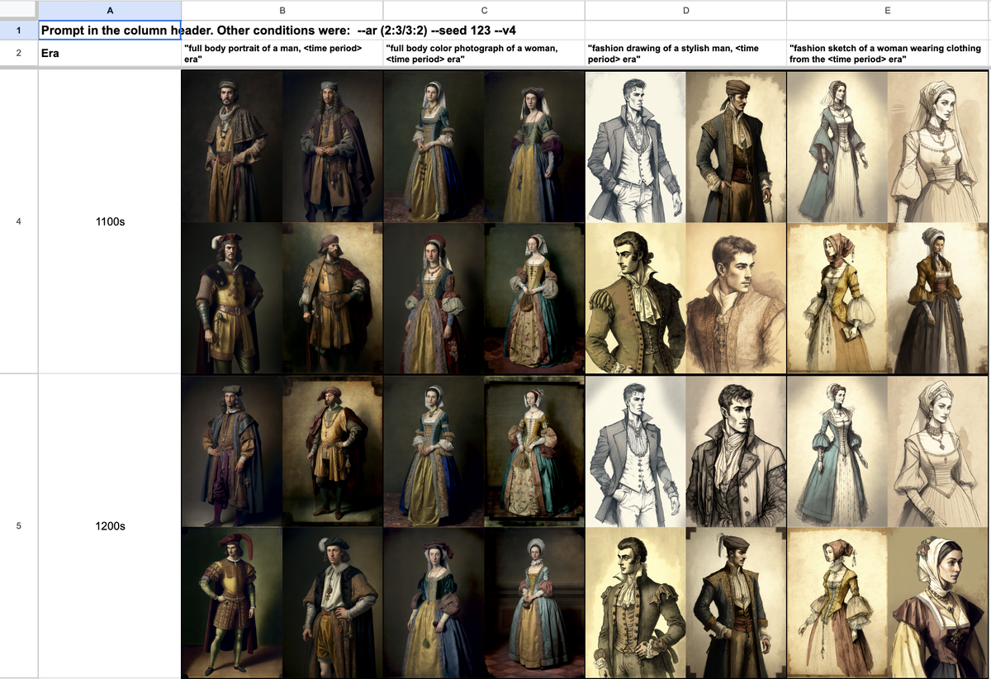Click the "full body portrait of a man" cell
991x679 pixels.
282,54
